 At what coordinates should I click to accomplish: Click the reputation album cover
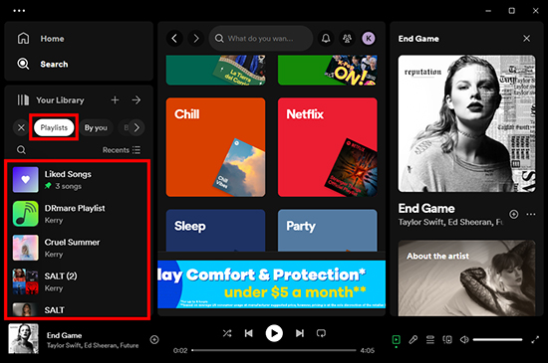pos(466,123)
